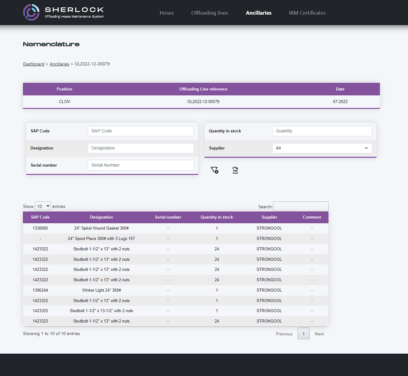Go to the Previous page

[284, 334]
